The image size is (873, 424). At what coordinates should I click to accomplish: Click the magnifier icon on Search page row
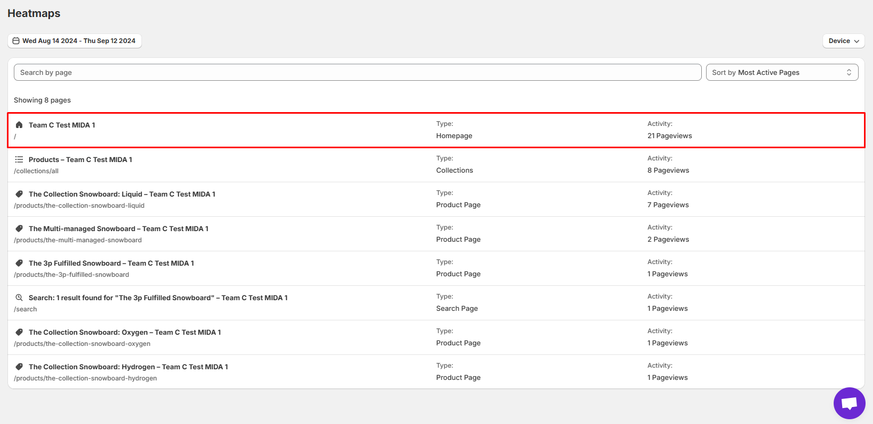point(19,298)
